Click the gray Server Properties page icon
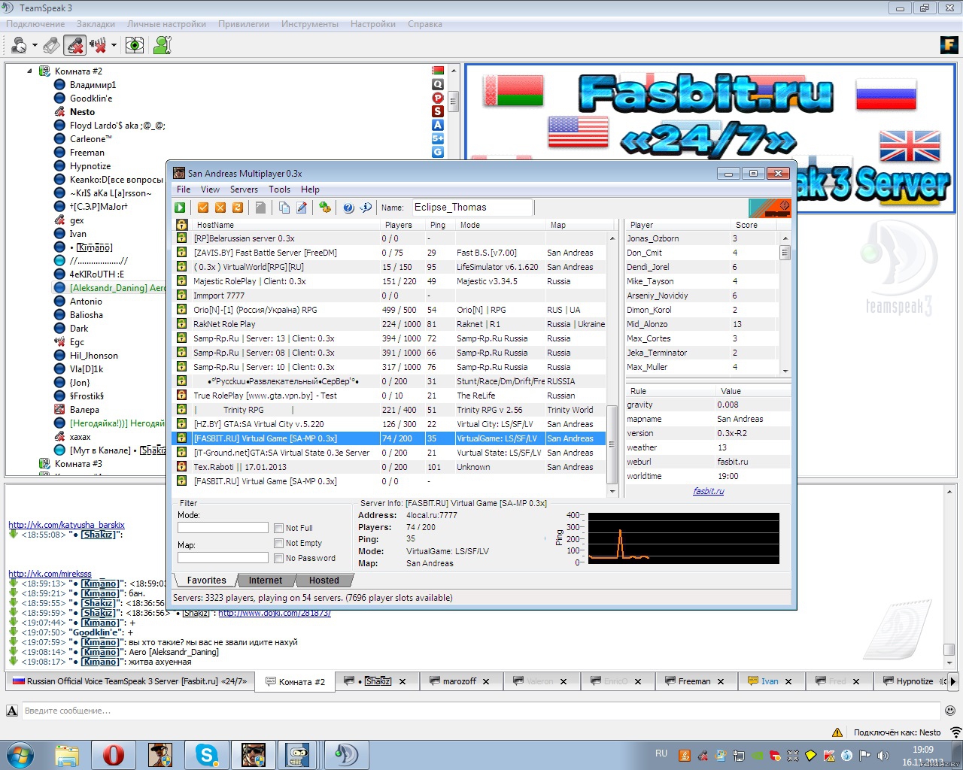This screenshot has height=770, width=963. coord(260,208)
